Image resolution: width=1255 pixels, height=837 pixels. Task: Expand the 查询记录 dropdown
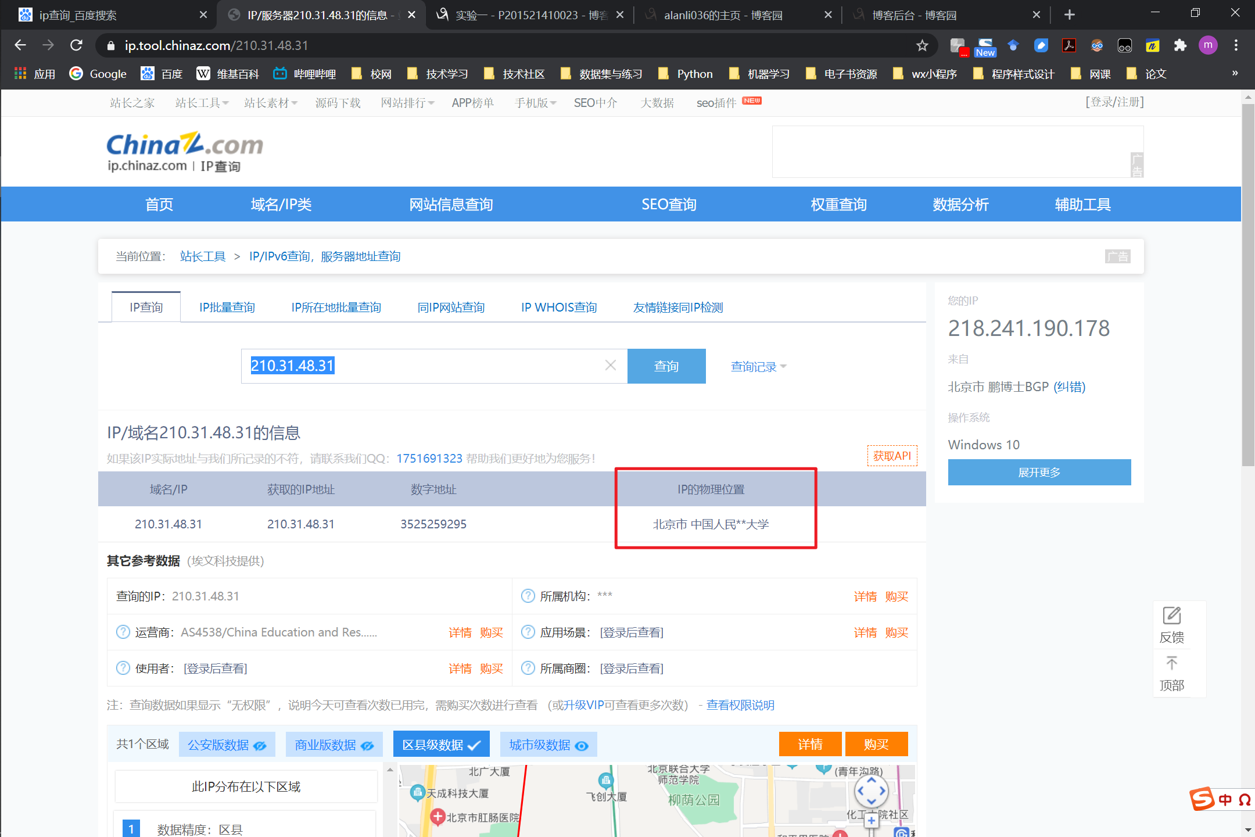click(758, 367)
